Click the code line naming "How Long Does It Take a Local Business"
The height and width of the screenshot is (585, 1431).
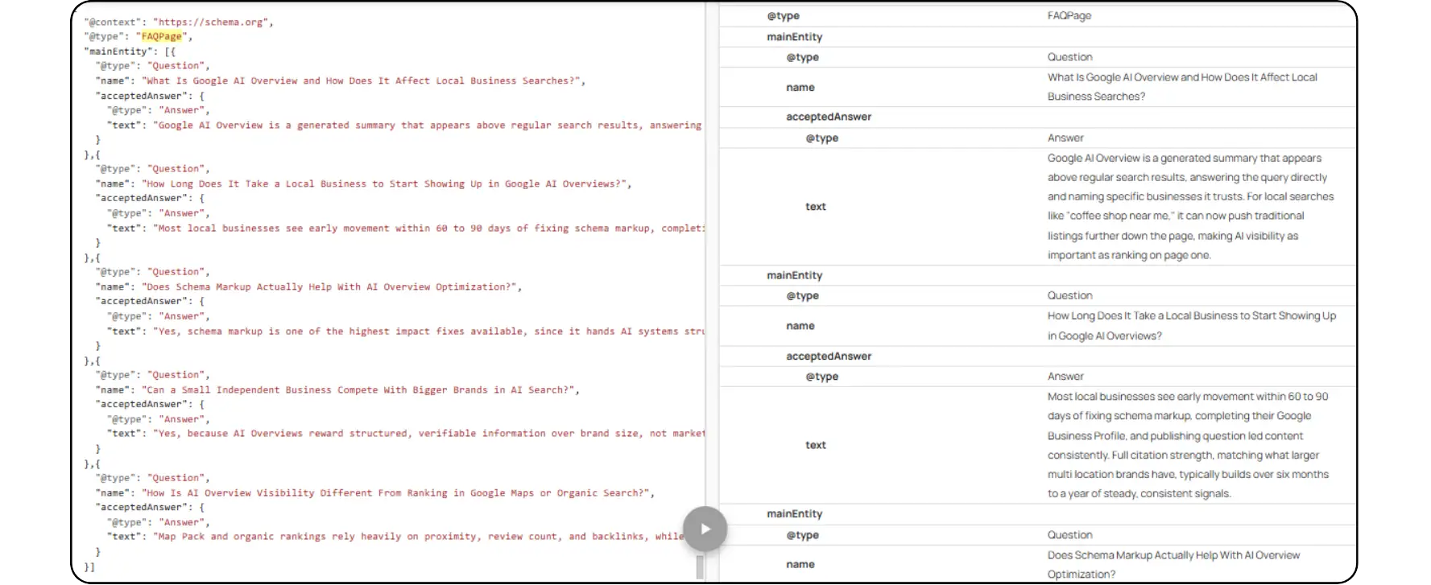(x=363, y=183)
